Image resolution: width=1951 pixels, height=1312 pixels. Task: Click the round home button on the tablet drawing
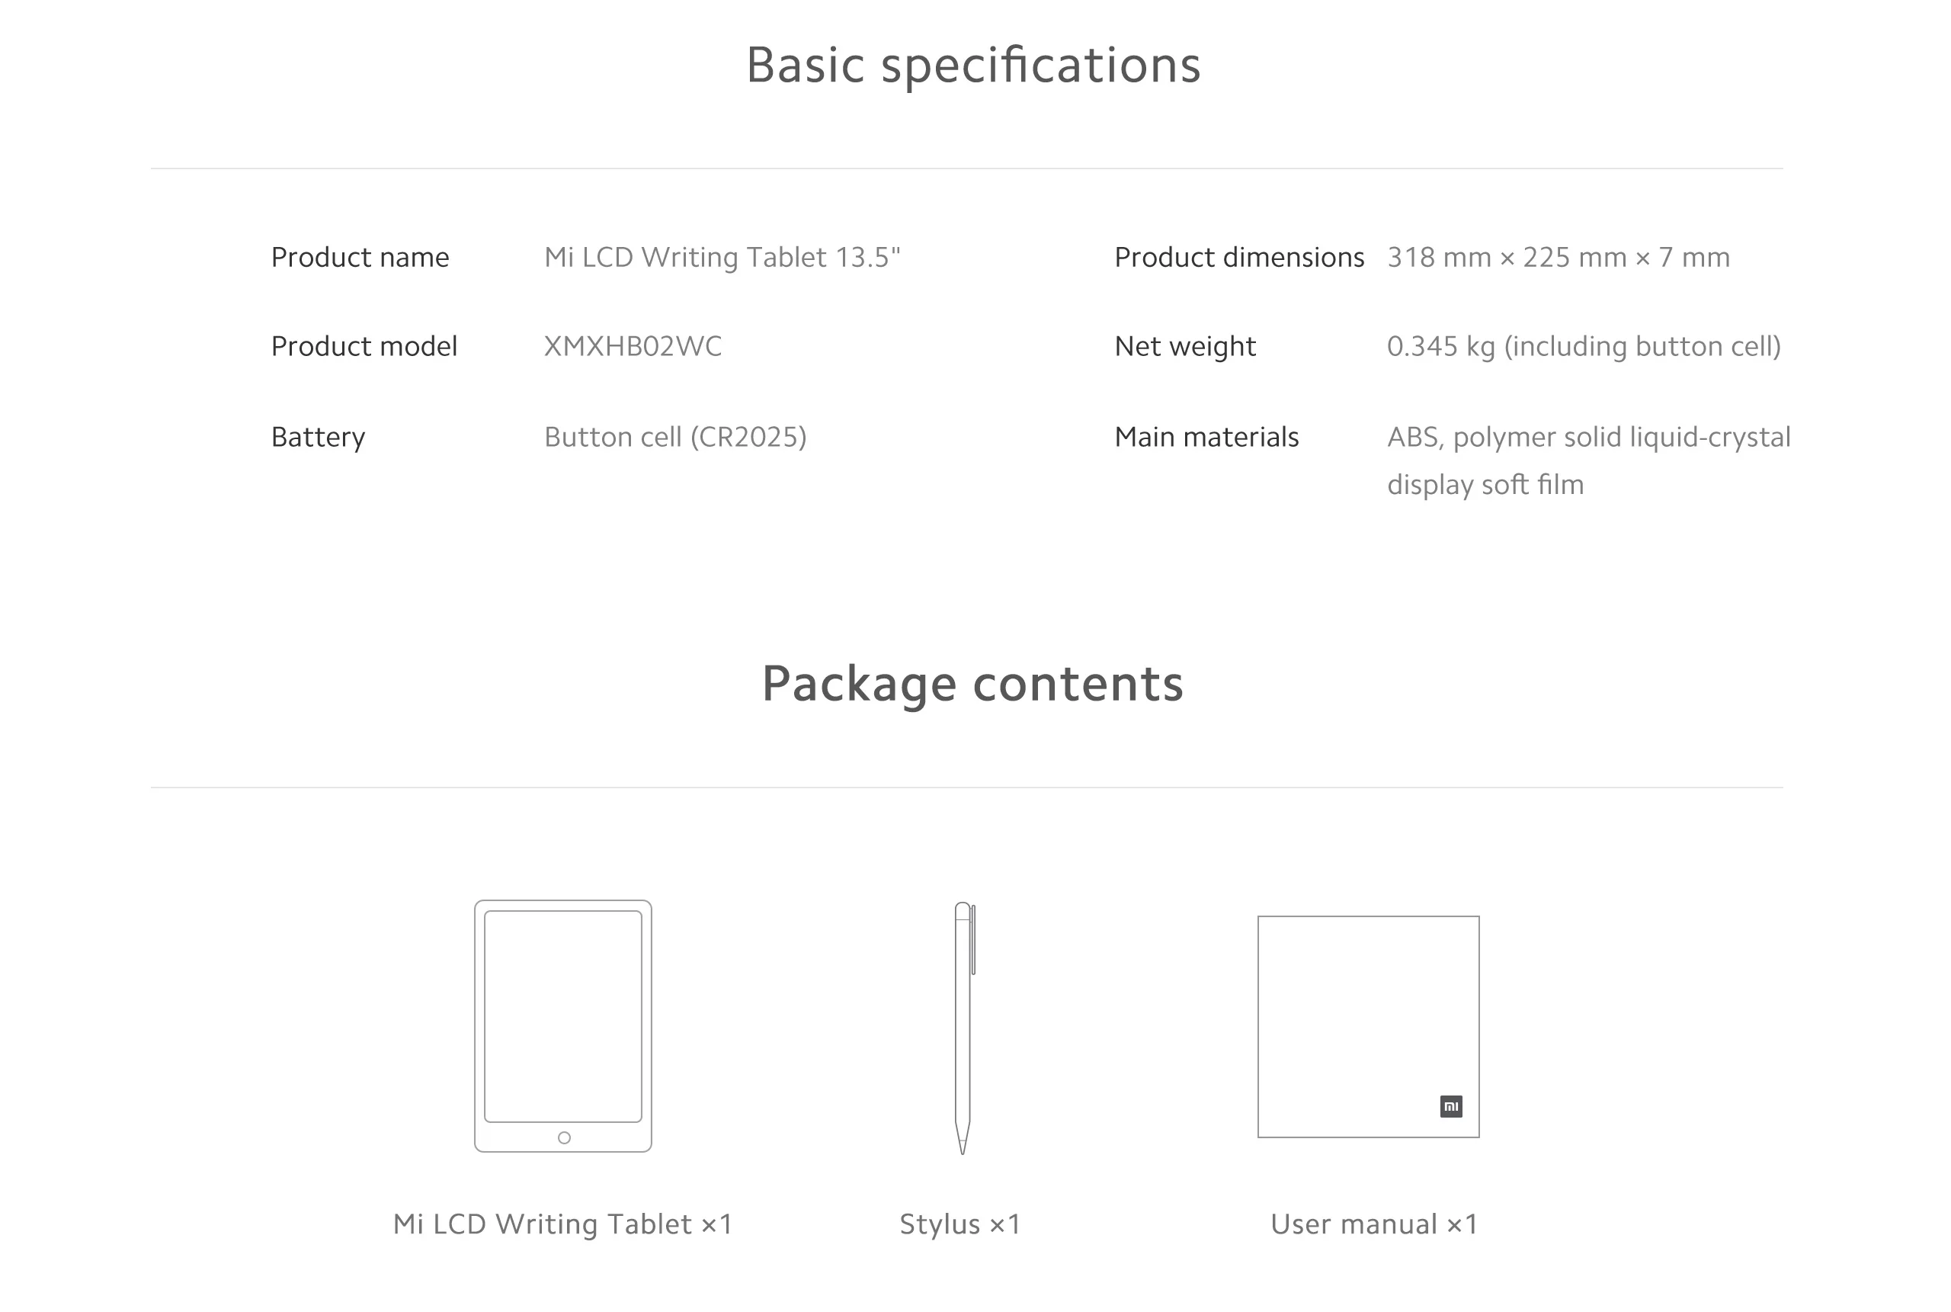[565, 1138]
